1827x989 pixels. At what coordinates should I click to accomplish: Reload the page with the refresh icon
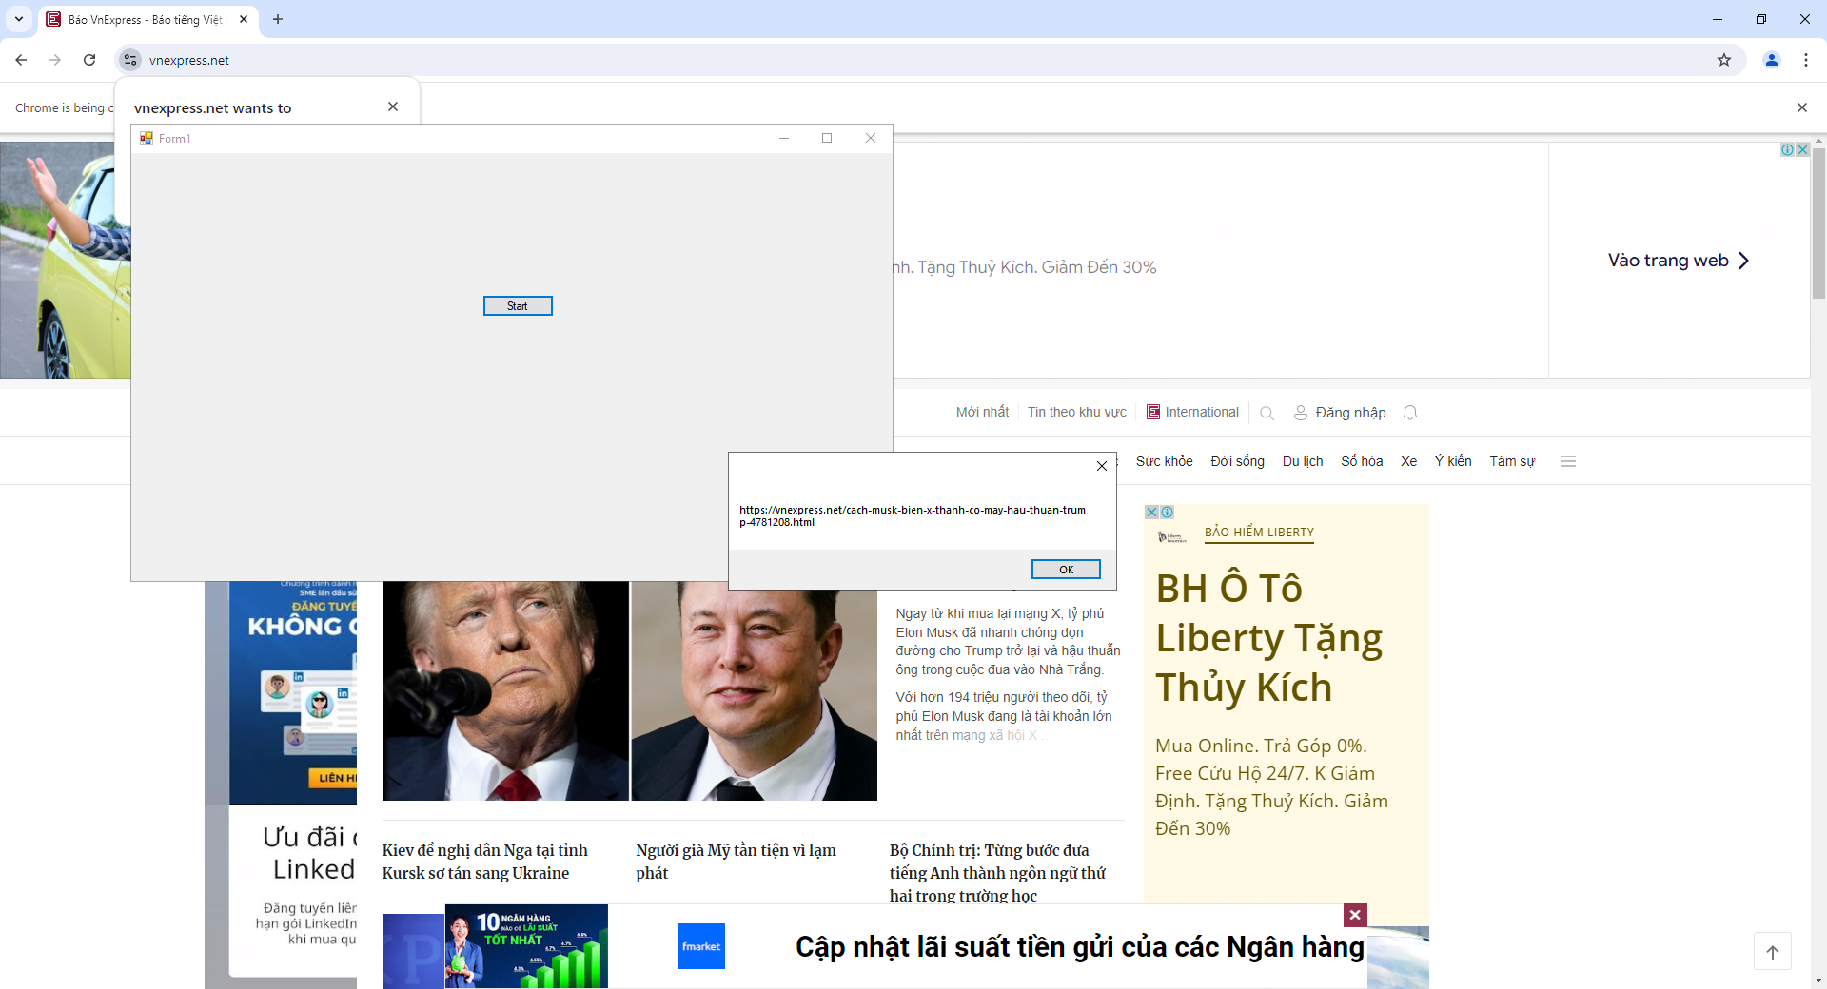(x=89, y=60)
